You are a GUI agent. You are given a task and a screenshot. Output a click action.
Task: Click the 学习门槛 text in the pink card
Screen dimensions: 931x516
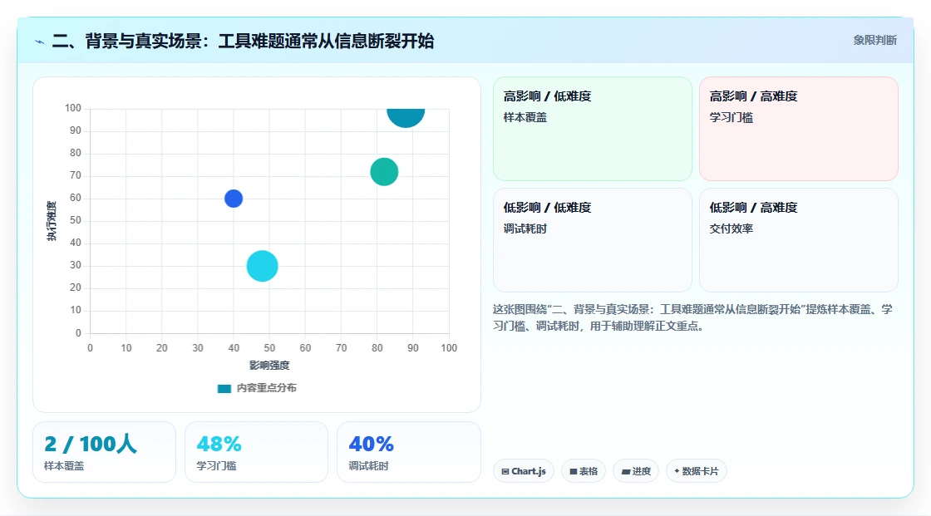(731, 117)
